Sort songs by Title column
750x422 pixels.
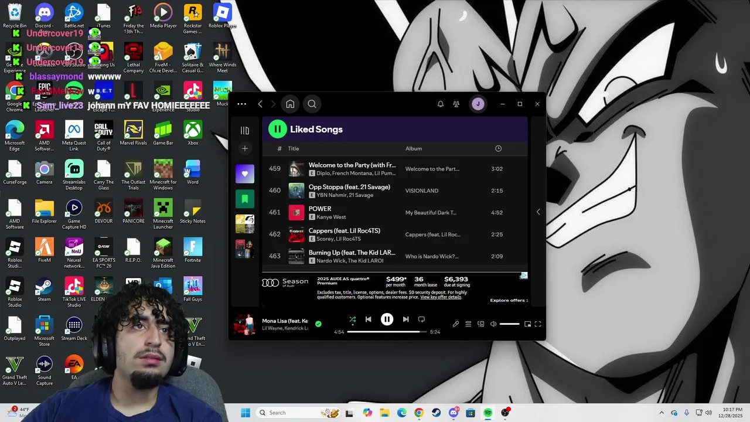[x=294, y=149]
